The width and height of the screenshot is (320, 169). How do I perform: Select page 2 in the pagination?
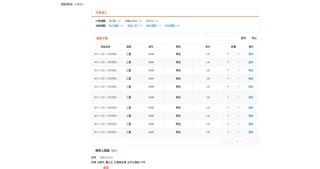tap(242, 141)
